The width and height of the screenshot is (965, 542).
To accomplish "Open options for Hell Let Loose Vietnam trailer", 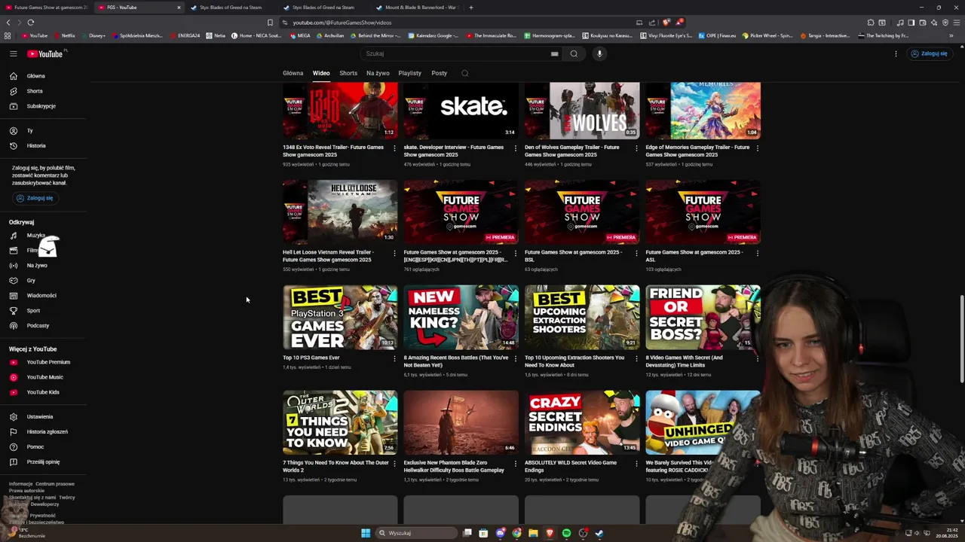I will (x=394, y=254).
